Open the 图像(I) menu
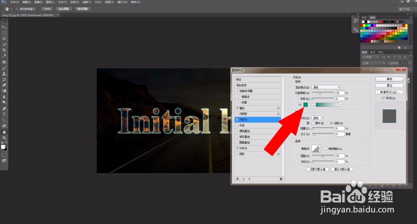 38,2
